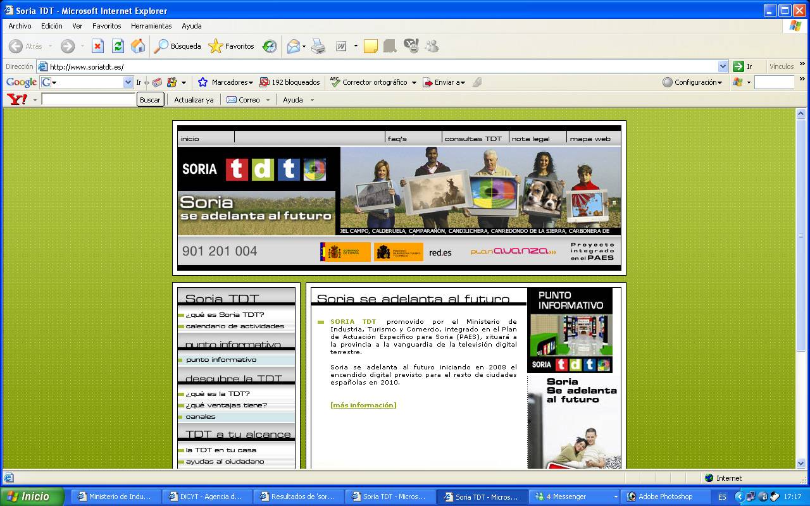Open the address bar dropdown arrow
The width and height of the screenshot is (810, 506).
coord(723,66)
